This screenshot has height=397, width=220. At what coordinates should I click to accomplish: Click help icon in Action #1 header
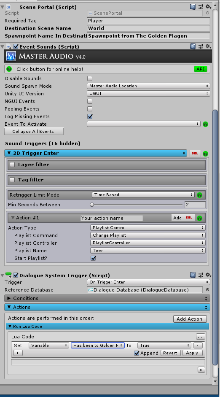pyautogui.click(x=199, y=218)
